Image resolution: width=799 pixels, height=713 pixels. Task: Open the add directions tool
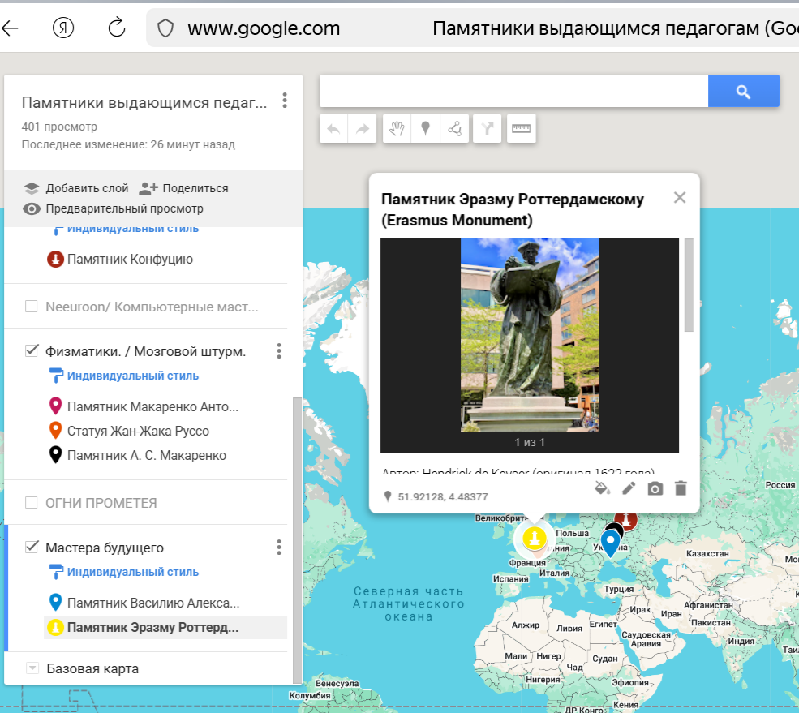click(x=487, y=129)
